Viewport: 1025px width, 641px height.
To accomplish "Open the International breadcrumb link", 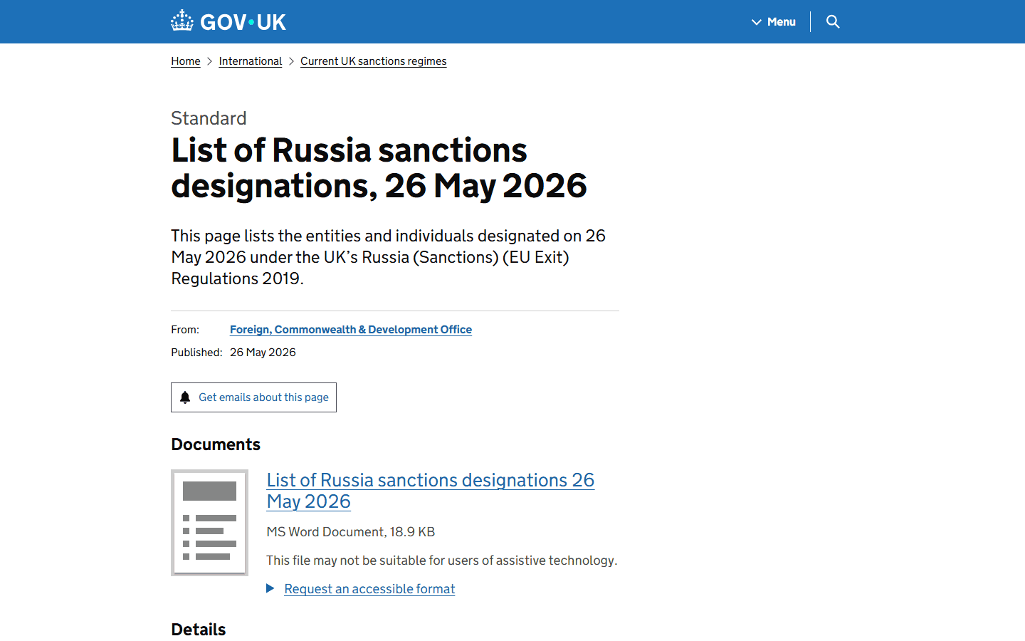I will tap(251, 61).
